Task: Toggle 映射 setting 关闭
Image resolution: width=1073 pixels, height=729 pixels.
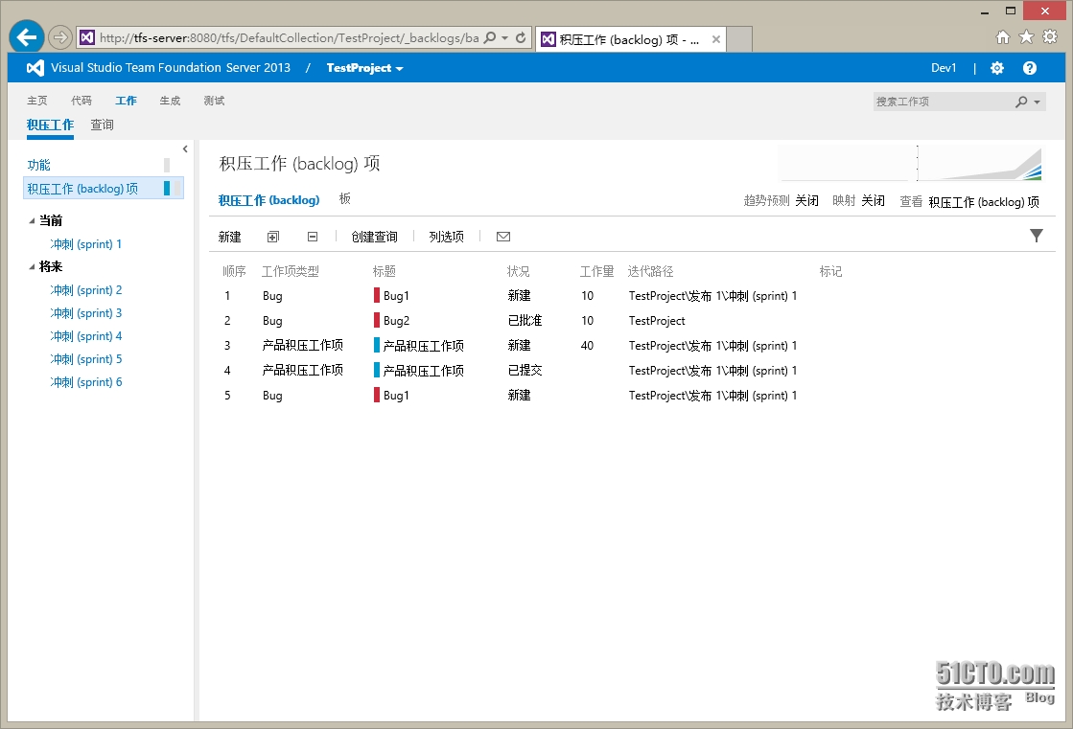Action: [x=873, y=200]
